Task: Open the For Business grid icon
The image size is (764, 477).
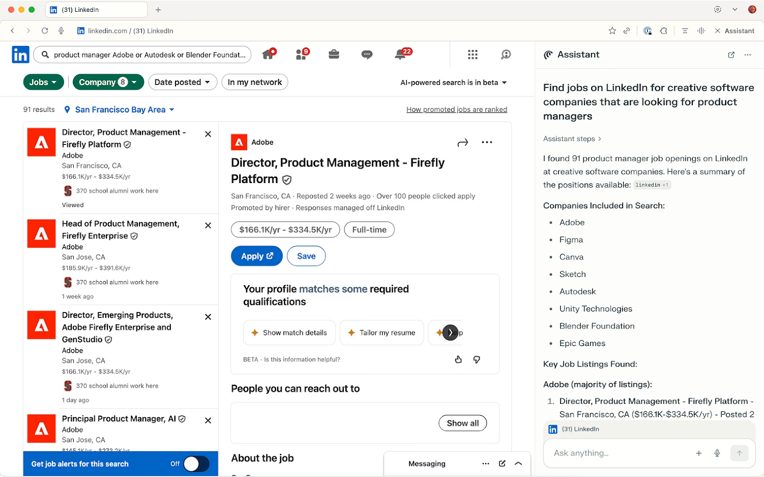Action: coord(472,54)
